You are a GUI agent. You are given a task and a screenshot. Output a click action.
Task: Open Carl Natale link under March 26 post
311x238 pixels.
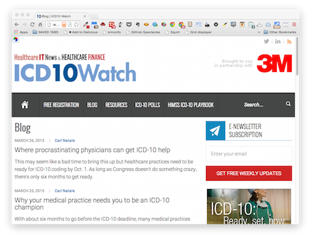(65, 141)
